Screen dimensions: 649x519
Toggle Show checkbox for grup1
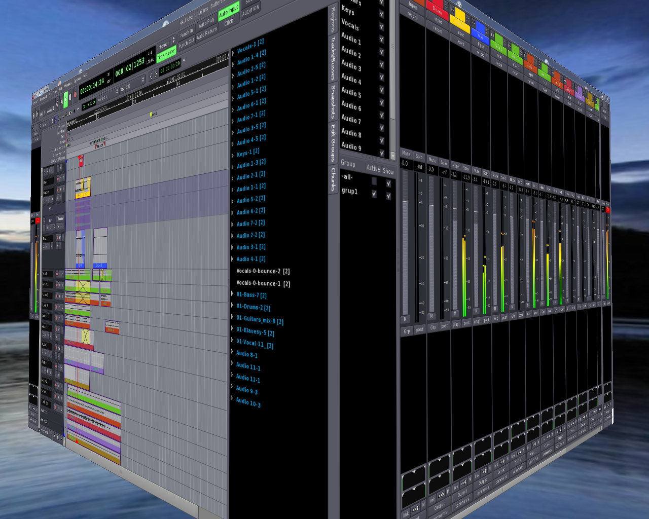389,196
